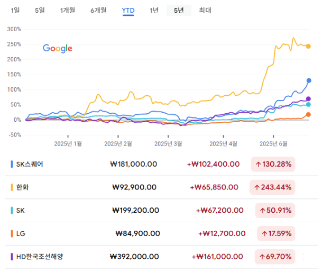This screenshot has width=322, height=272.
Task: Click the price ₩199,200.00
Action: tap(136, 210)
